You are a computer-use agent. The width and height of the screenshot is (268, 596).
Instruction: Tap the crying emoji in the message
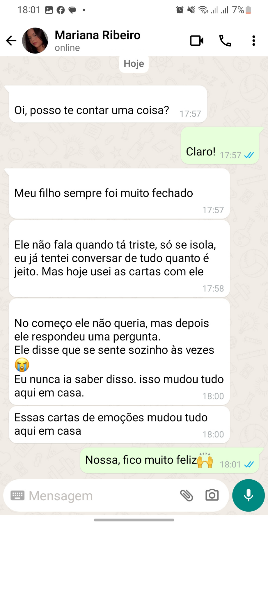click(22, 365)
